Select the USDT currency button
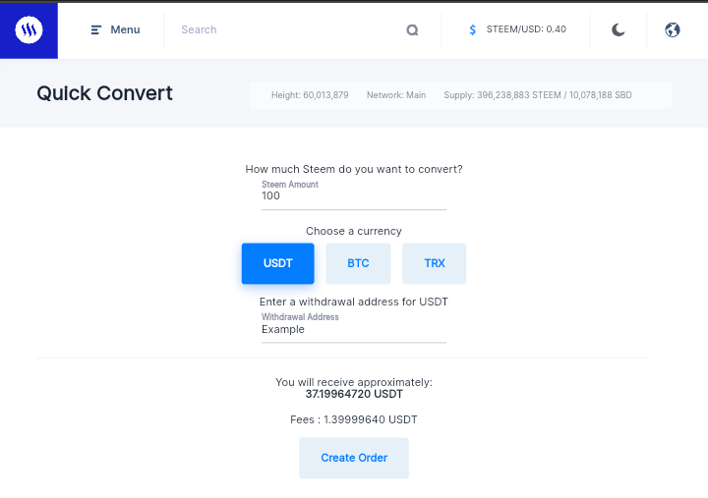 (x=277, y=263)
